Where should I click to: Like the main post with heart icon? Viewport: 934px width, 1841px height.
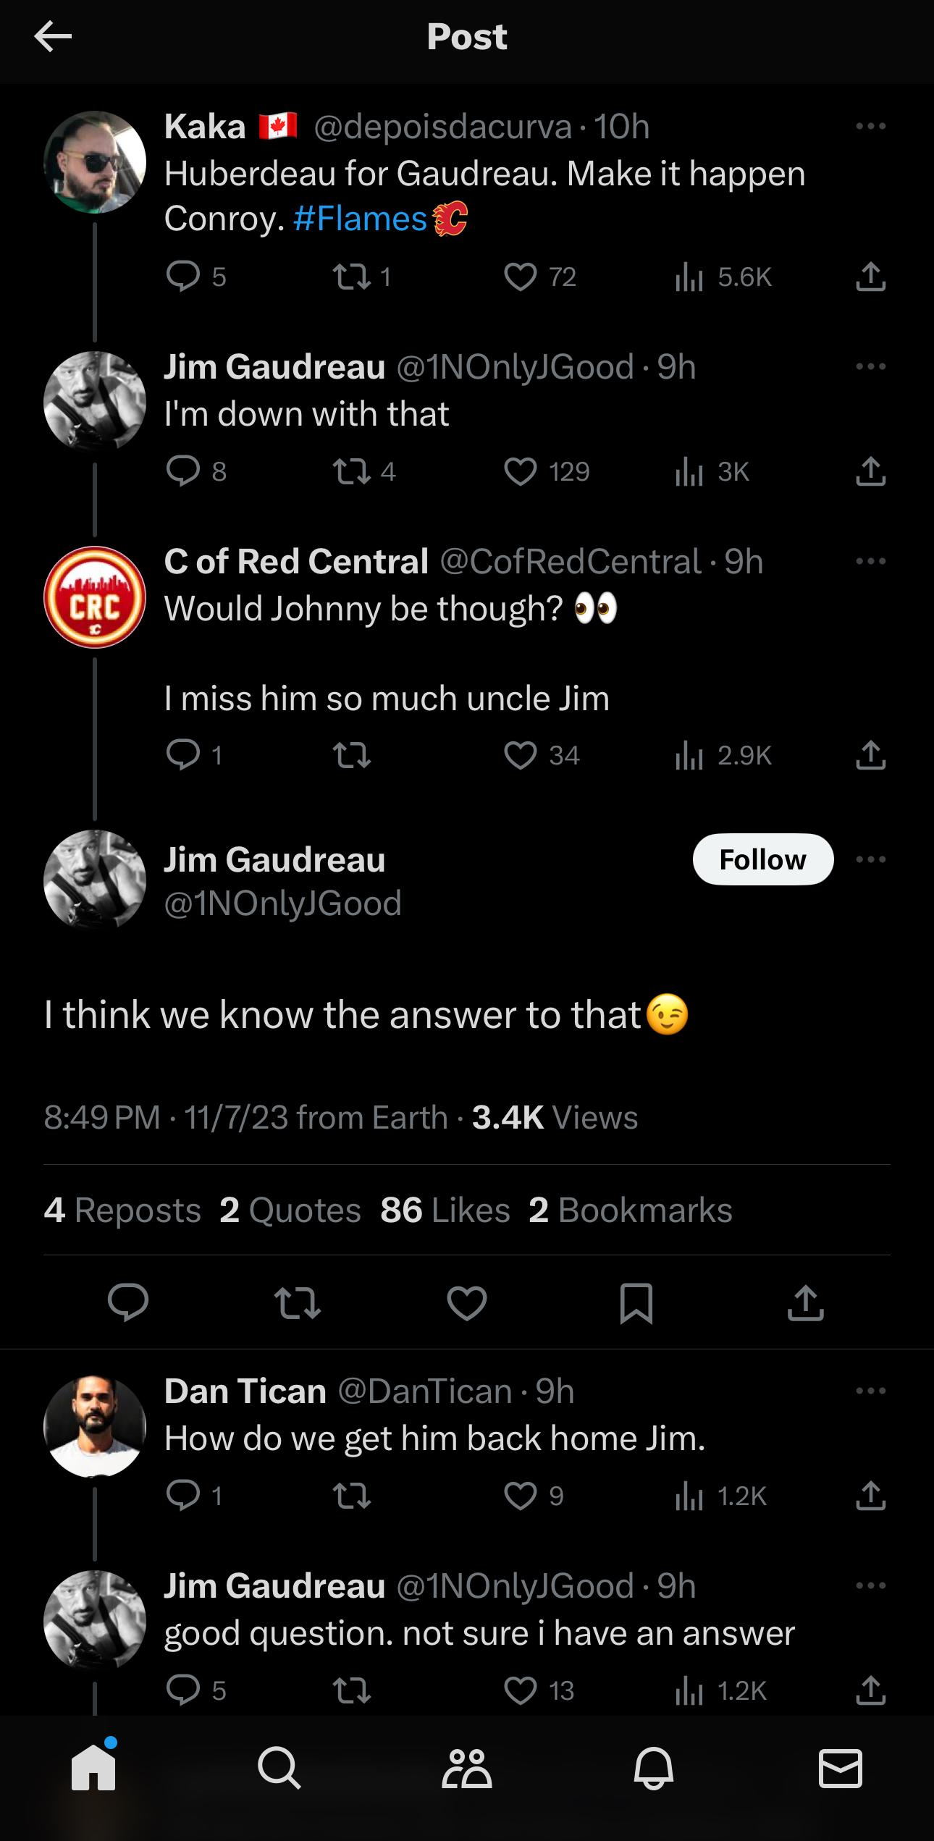click(x=467, y=1304)
